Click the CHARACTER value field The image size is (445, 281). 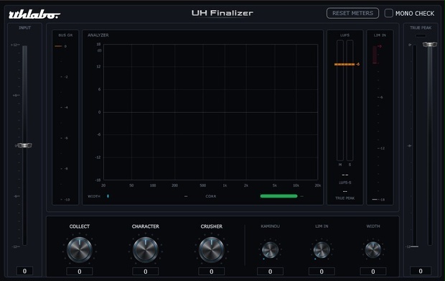(x=145, y=272)
